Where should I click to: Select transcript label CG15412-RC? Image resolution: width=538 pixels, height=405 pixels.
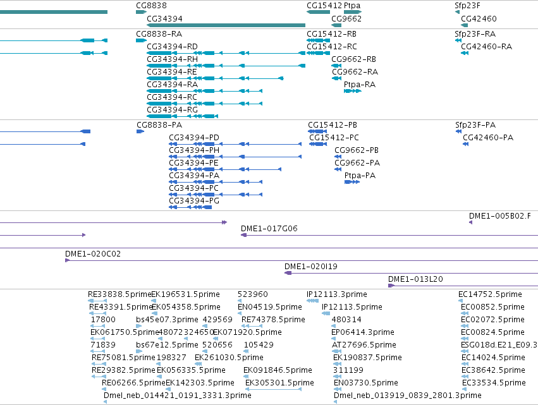click(x=332, y=46)
